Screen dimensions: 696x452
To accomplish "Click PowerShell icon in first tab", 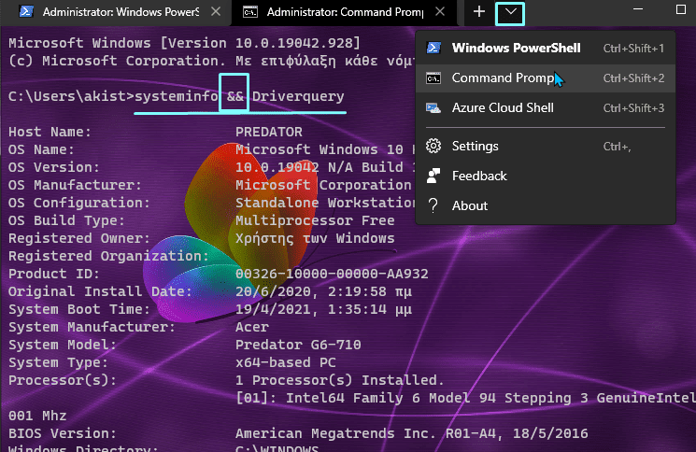I will (26, 11).
